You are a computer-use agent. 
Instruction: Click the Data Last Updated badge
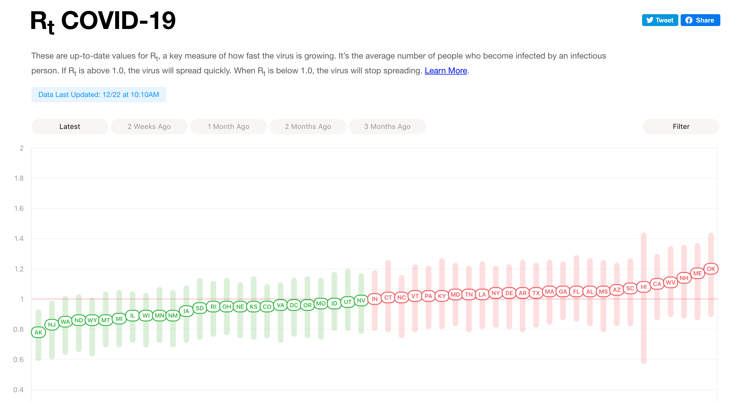click(99, 95)
